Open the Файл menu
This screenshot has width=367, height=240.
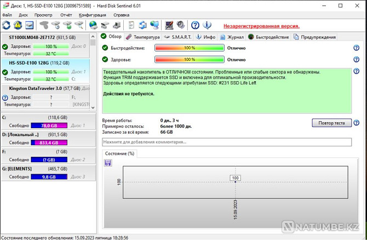coord(7,15)
